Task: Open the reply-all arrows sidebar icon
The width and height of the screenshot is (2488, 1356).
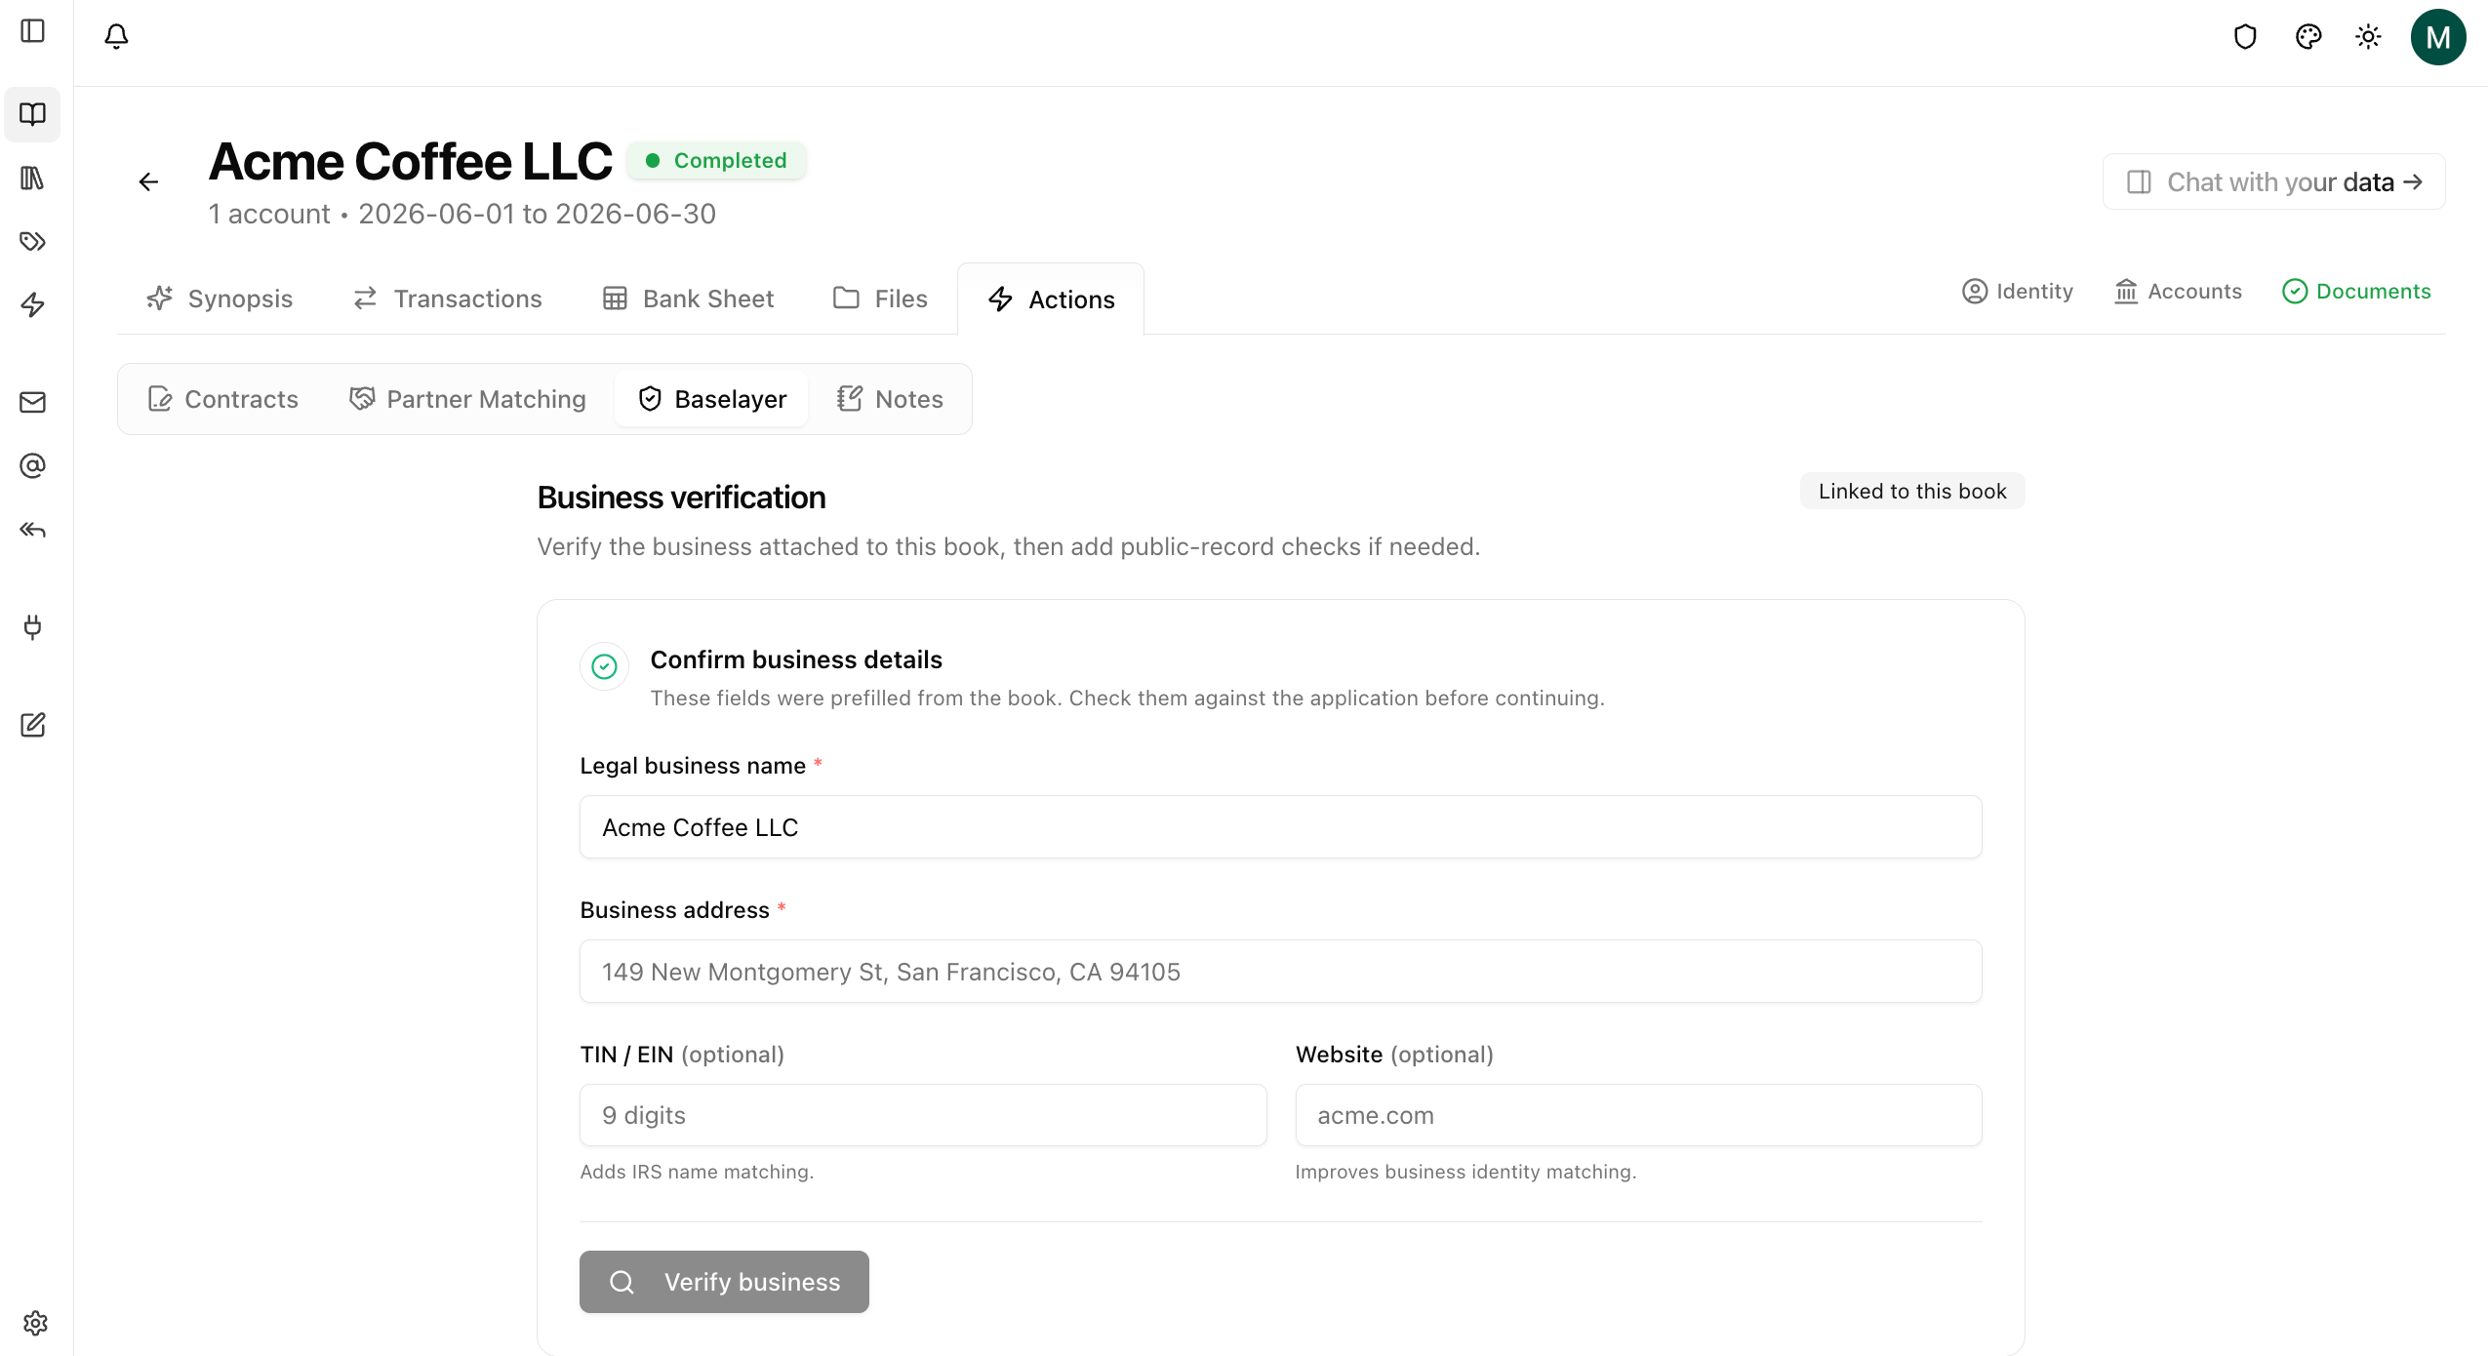Action: pyautogui.click(x=33, y=530)
